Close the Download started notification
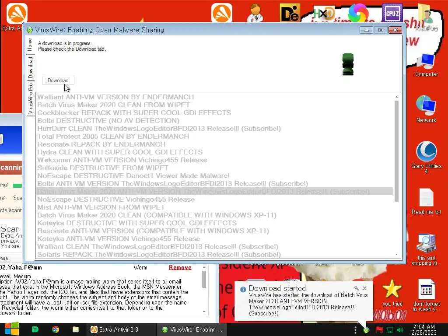448x336 pixels. [x=364, y=288]
